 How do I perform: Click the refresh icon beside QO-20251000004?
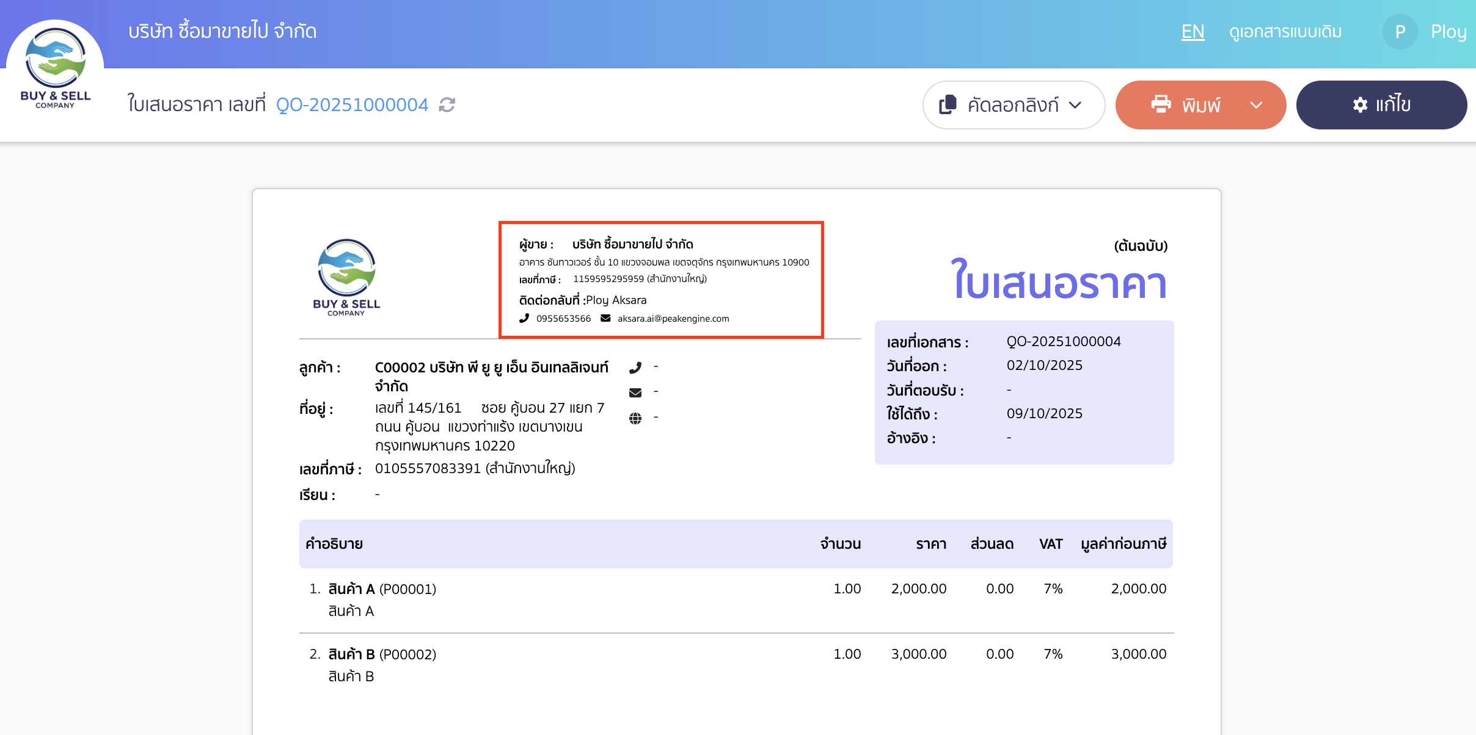click(x=445, y=104)
